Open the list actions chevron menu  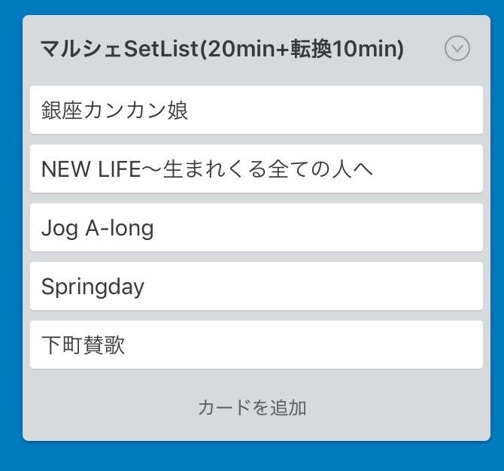click(457, 49)
